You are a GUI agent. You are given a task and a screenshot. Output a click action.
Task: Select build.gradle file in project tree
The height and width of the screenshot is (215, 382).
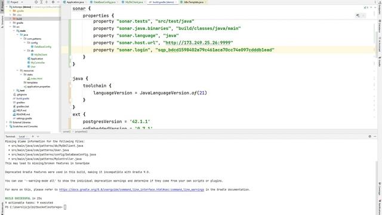pos(21,99)
